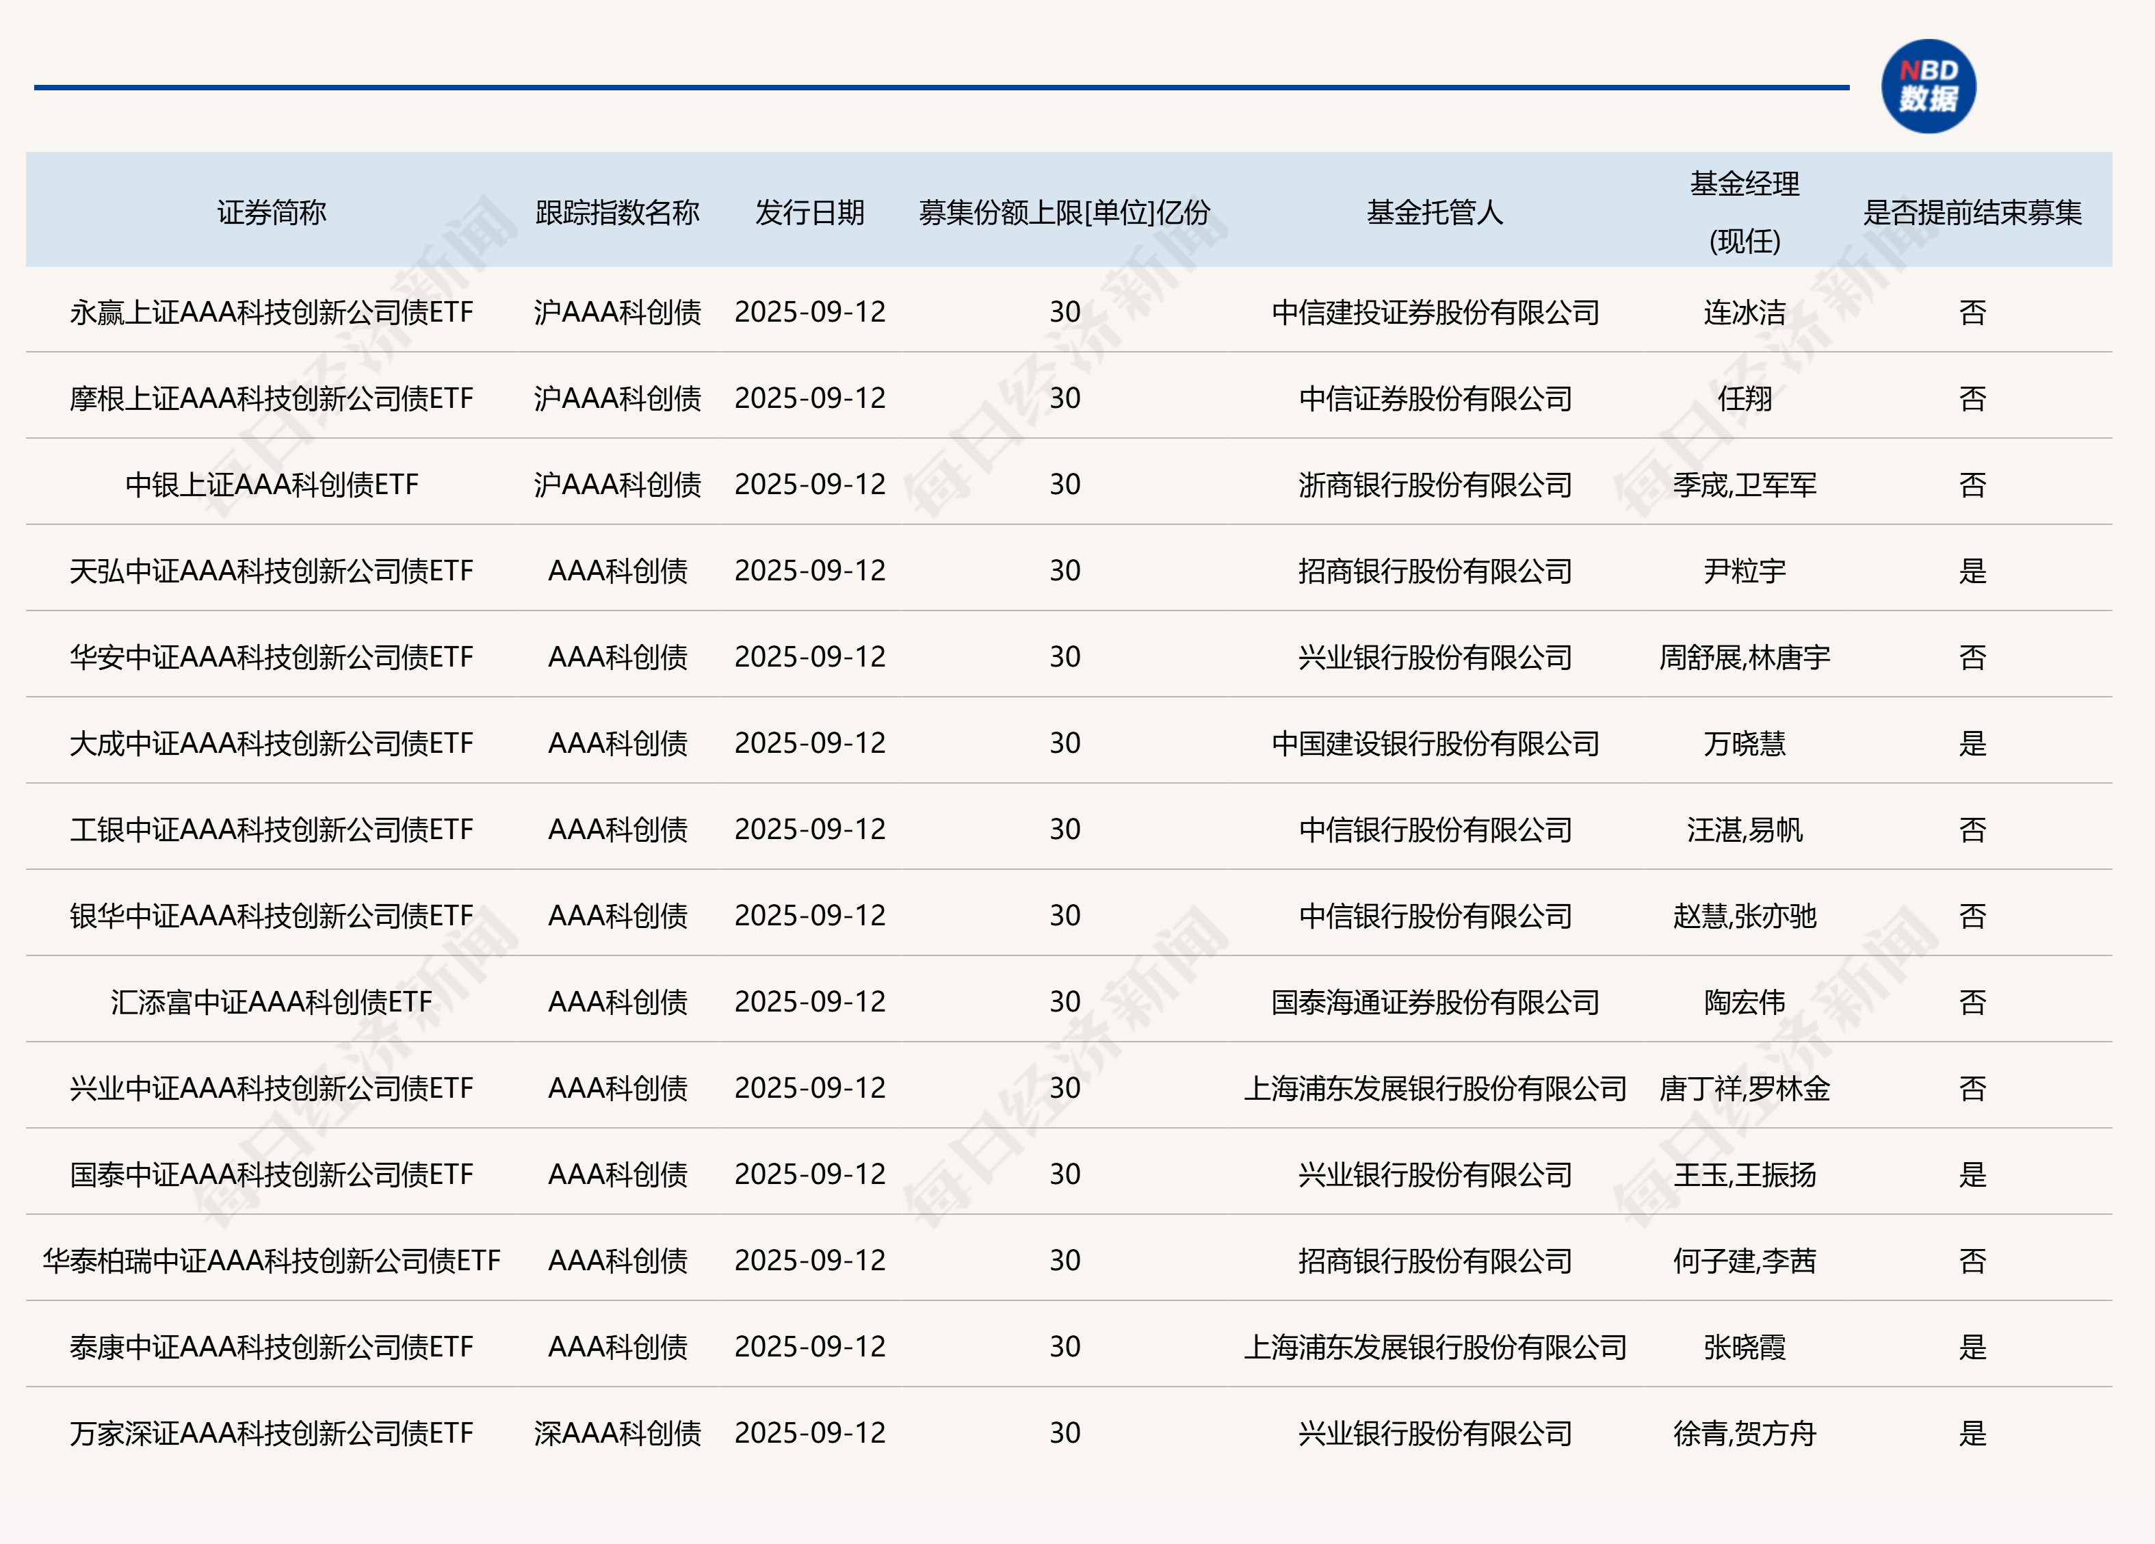Select 永赢上证AAA科技创新公司债ETF row name
This screenshot has height=1544, width=2155.
click(272, 313)
